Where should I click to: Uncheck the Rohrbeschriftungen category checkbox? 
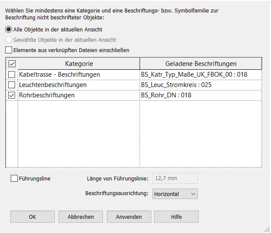coord(12,95)
